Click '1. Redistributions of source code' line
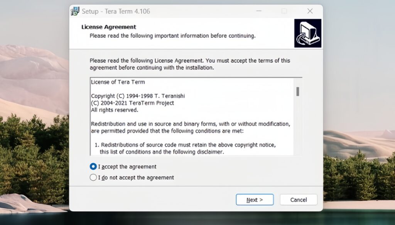 pyautogui.click(x=185, y=145)
